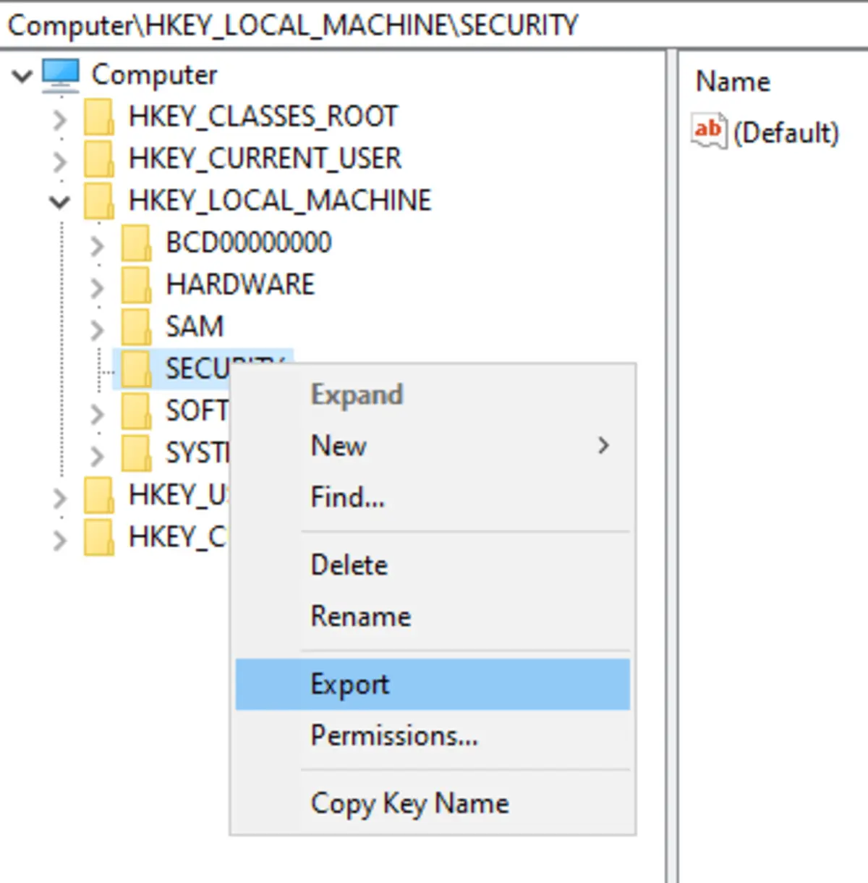The image size is (868, 883).
Task: Click the pane splitter bar
Action: point(672,466)
